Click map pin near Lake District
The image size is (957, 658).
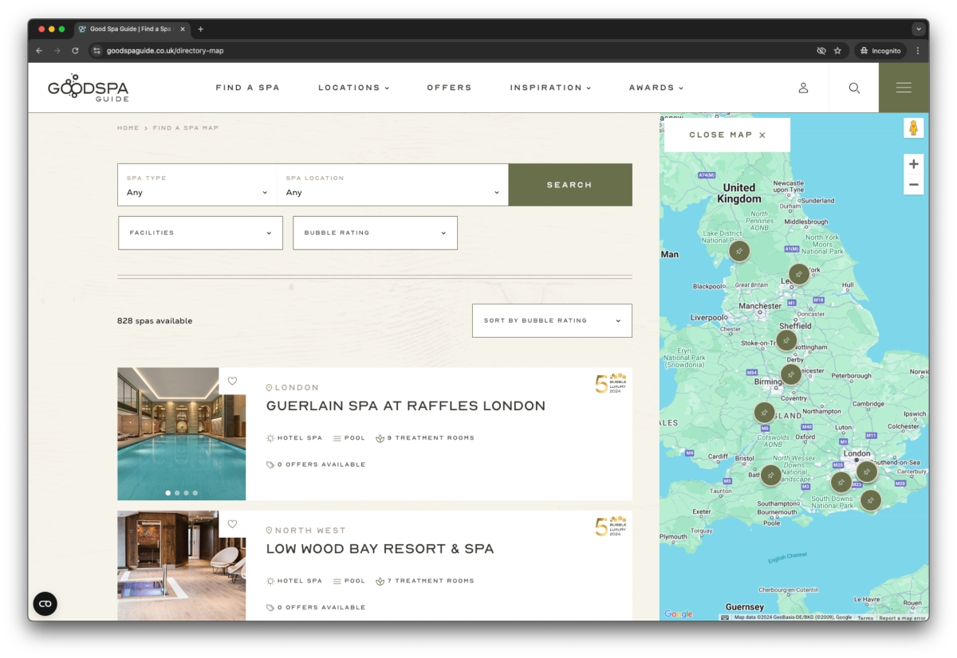(739, 252)
